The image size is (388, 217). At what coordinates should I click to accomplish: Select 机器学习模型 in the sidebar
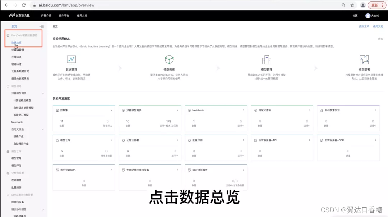pos(21,115)
